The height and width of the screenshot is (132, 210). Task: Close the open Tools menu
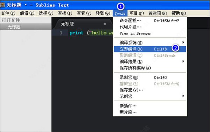tap(120, 13)
